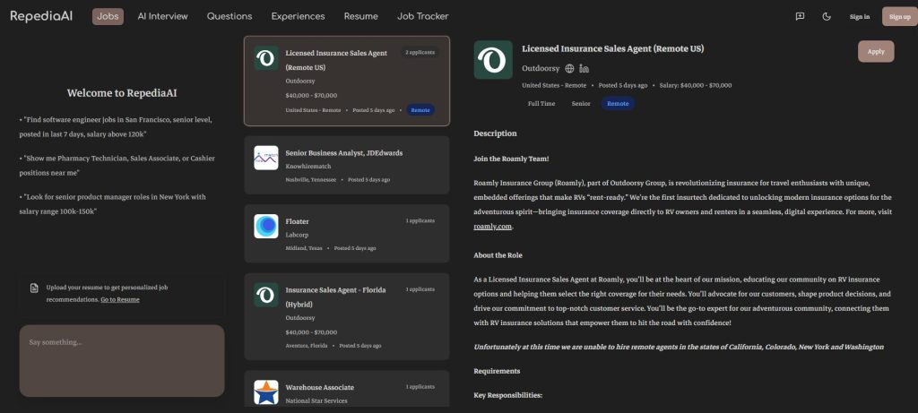Screen dimensions: 918x413
Task: Click the Full Time tag
Action: [x=541, y=104]
